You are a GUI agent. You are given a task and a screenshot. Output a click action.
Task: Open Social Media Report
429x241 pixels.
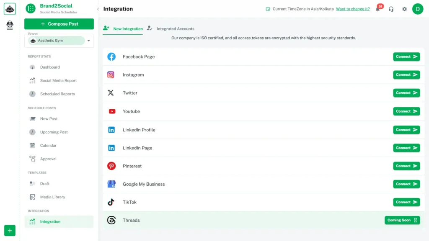coord(59,81)
